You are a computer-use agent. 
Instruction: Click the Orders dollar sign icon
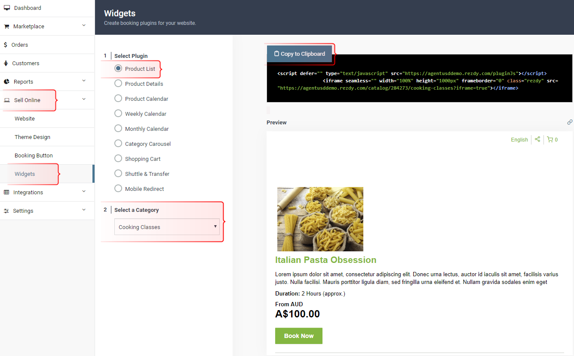6,45
